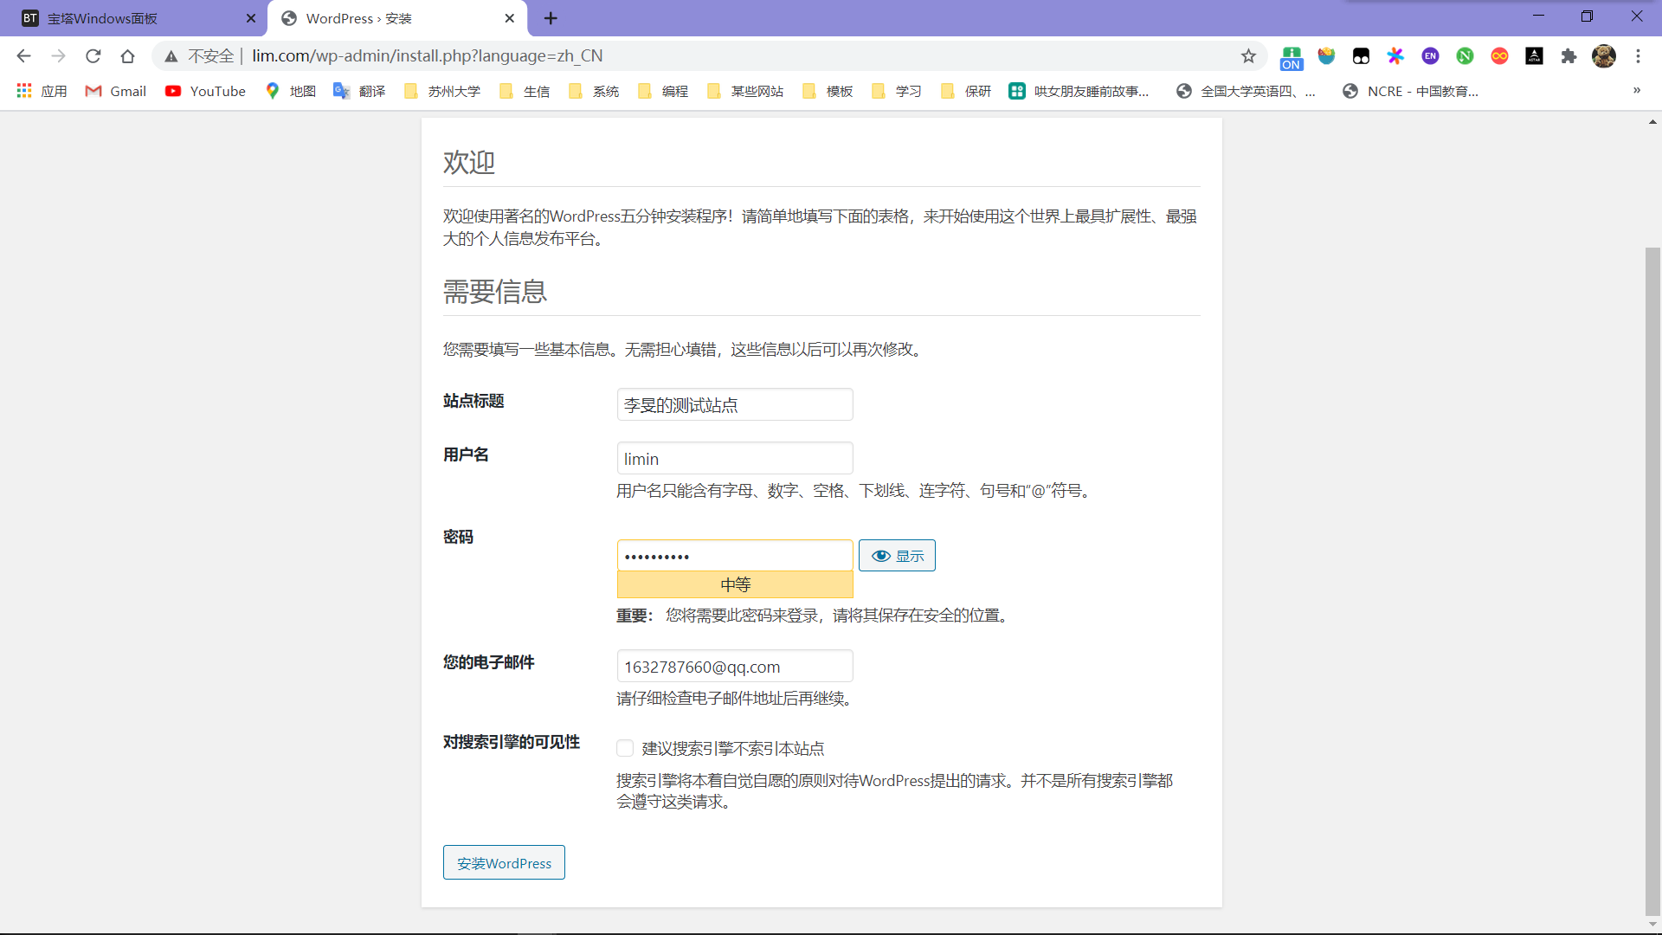Open the Chrome three-dot menu
The image size is (1662, 935).
tap(1638, 56)
